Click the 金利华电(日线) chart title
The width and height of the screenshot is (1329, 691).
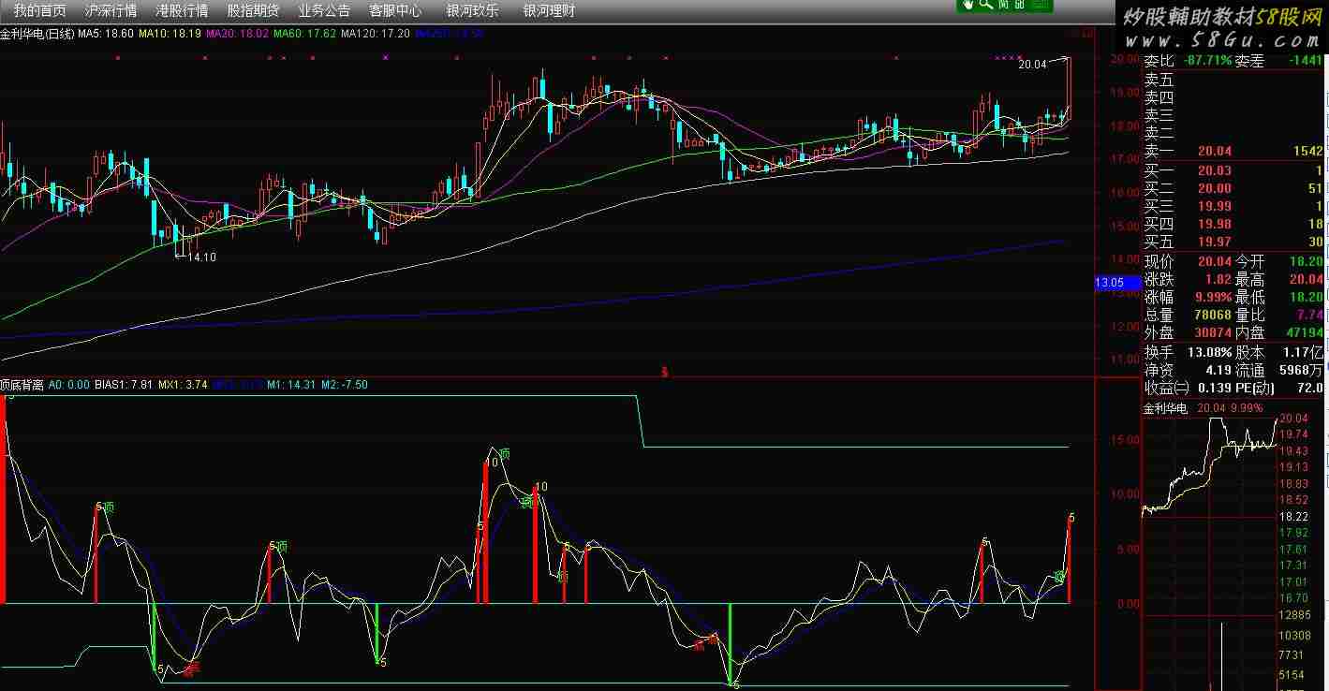point(37,34)
